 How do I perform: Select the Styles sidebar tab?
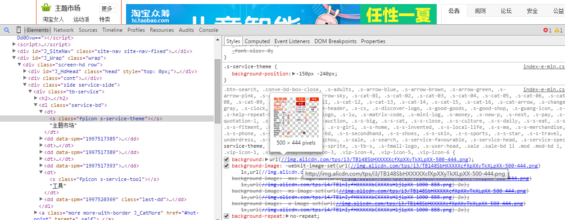pyautogui.click(x=233, y=41)
